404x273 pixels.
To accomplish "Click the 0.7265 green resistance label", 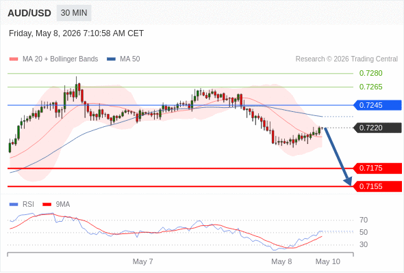I will (x=370, y=87).
